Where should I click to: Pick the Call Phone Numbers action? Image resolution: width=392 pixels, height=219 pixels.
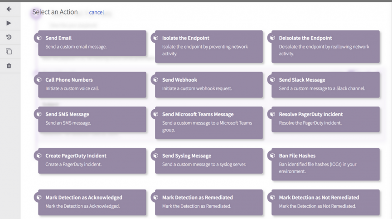pos(92,84)
